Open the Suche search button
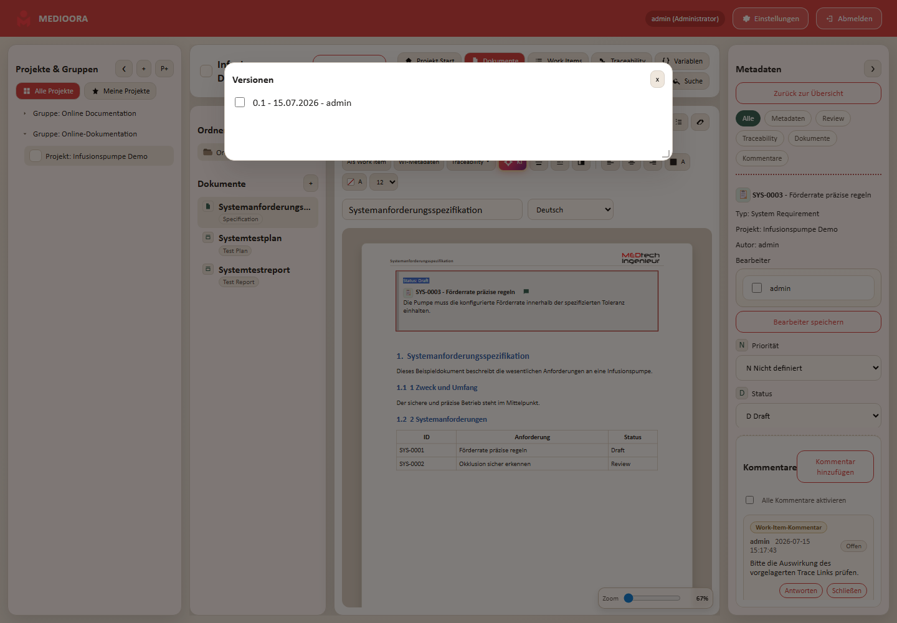The height and width of the screenshot is (623, 897). (x=688, y=81)
